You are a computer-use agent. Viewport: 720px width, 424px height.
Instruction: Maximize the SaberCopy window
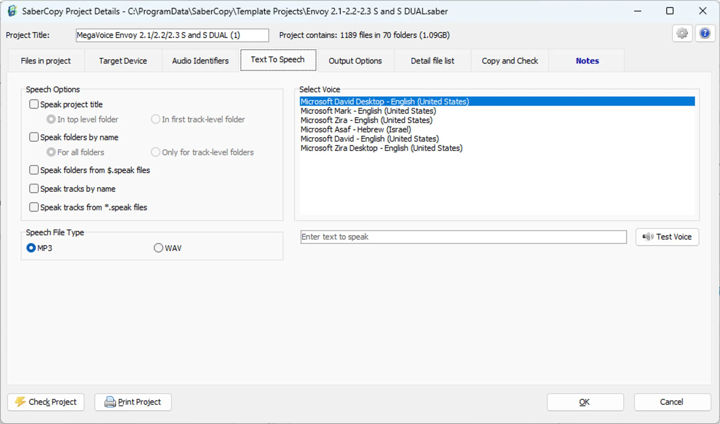[x=670, y=11]
